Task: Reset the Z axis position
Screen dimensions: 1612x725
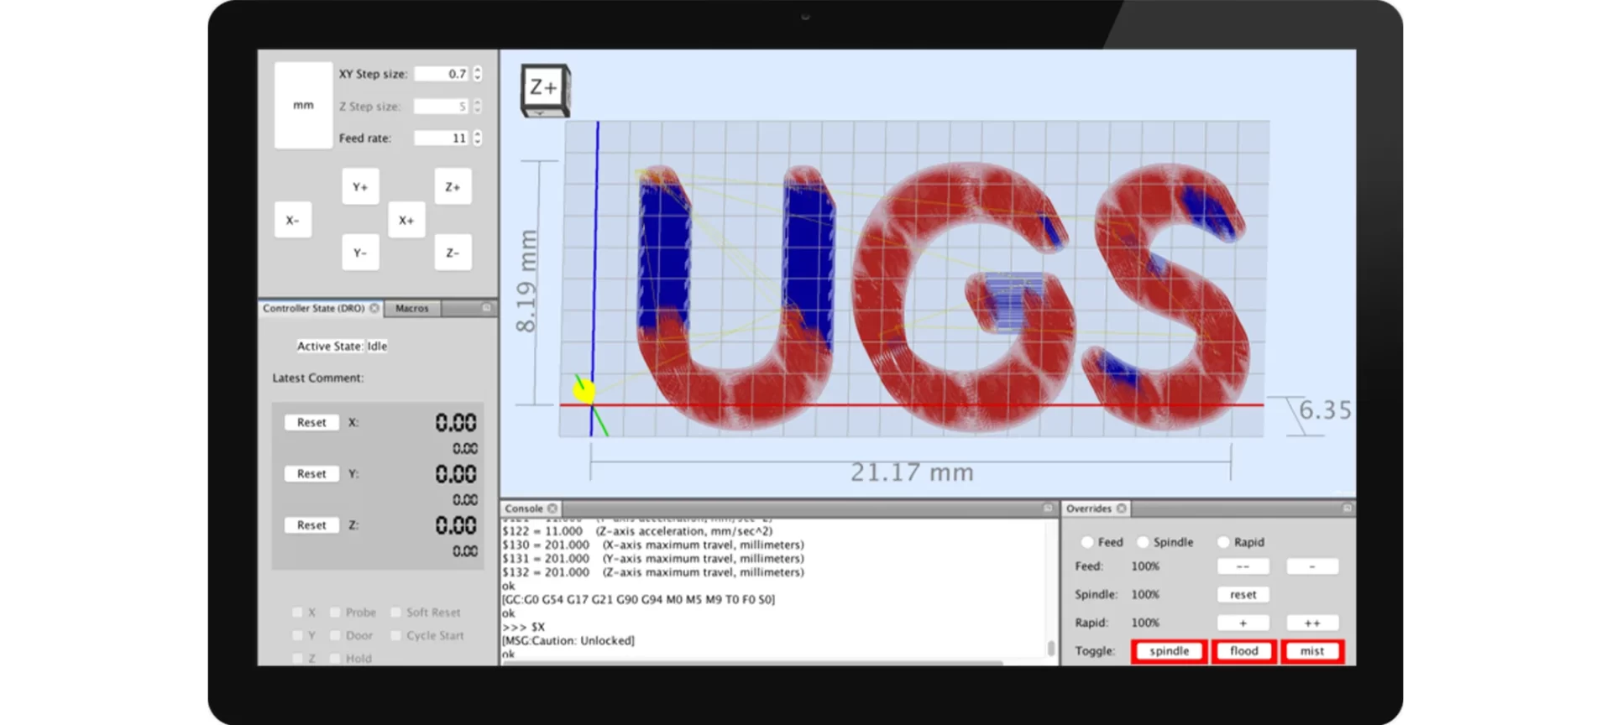Action: pyautogui.click(x=311, y=524)
